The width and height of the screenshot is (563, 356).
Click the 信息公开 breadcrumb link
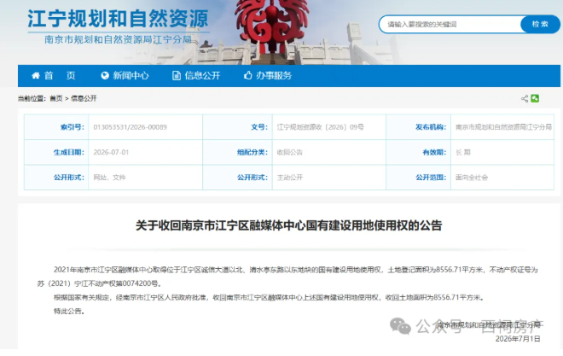[x=84, y=98]
